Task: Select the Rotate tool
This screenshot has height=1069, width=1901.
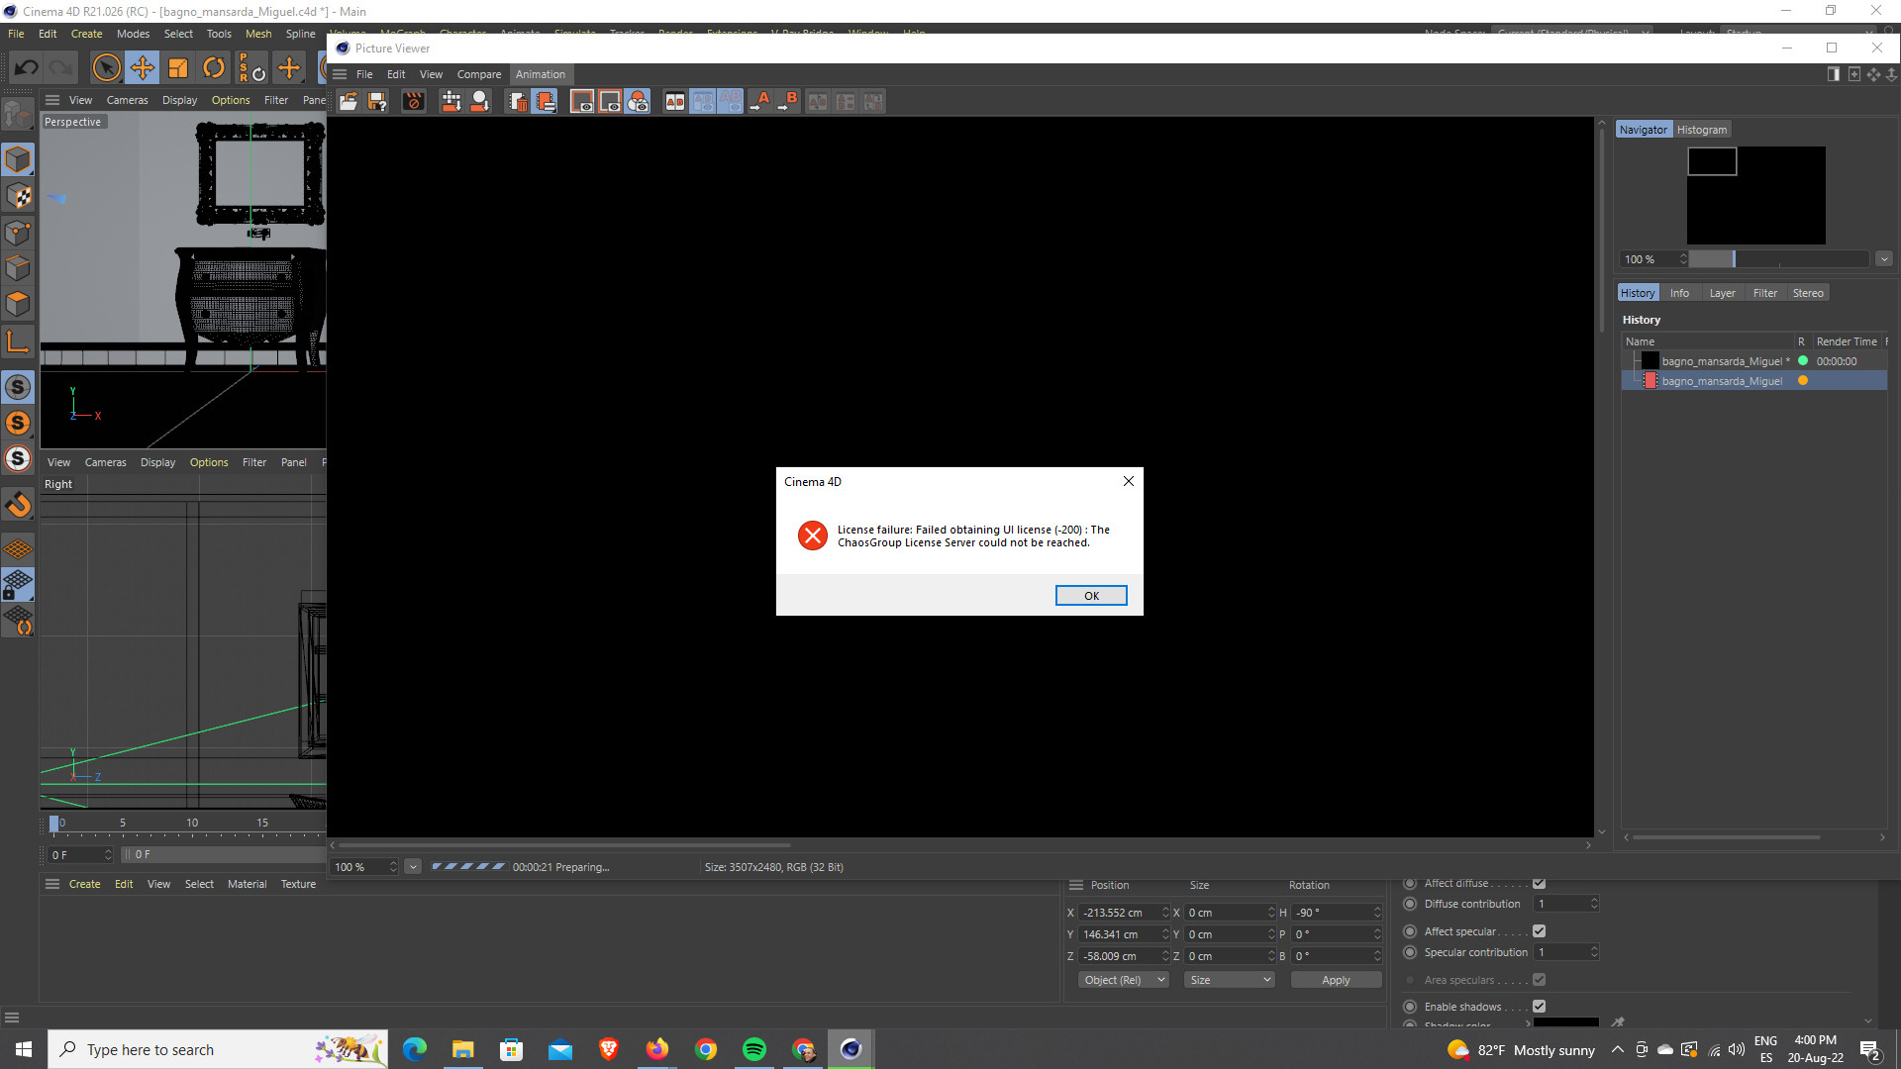Action: tap(214, 67)
